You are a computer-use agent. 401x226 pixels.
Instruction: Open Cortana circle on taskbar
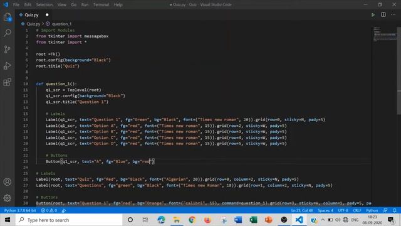click(130, 220)
